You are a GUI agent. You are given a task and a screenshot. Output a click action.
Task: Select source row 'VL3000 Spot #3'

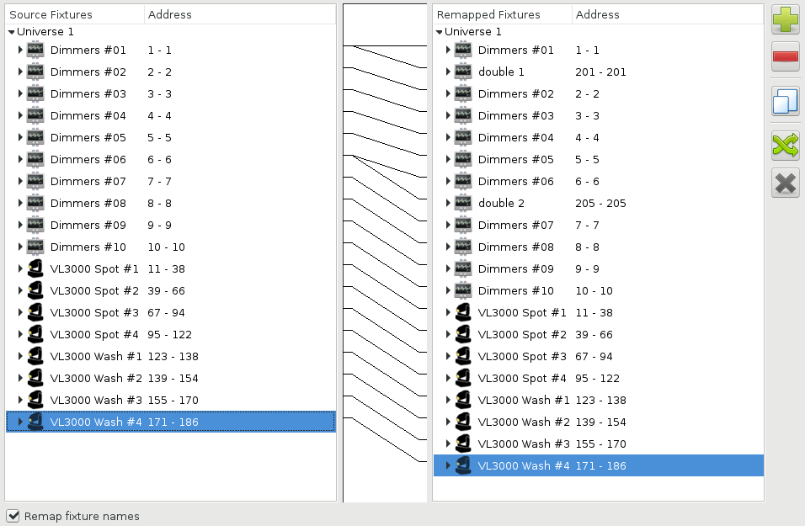point(170,312)
